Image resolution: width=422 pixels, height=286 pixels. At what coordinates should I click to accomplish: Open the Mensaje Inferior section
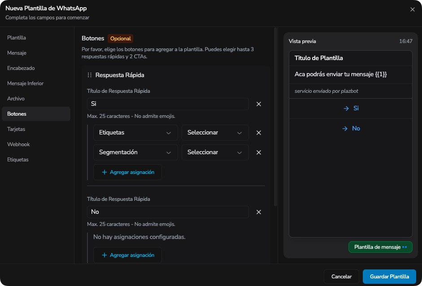click(36, 83)
